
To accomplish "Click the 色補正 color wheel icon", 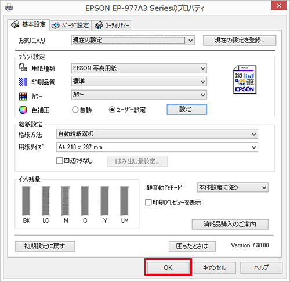I will [x=23, y=110].
